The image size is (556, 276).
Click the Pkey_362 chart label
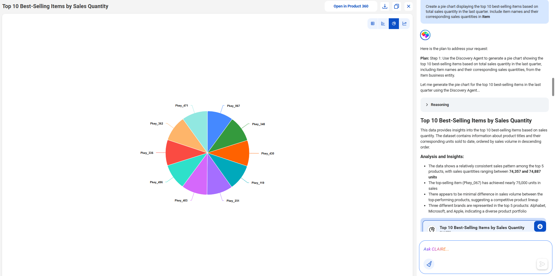pos(156,124)
